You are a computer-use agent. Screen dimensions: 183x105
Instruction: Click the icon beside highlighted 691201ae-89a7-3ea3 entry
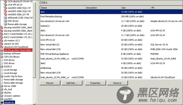pos(2,50)
